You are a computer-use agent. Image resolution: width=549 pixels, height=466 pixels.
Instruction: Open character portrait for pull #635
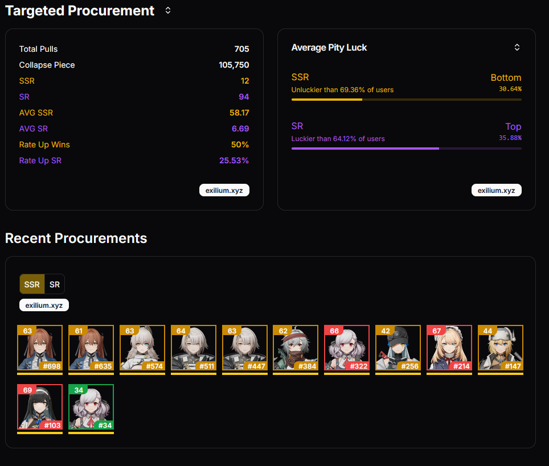point(91,348)
